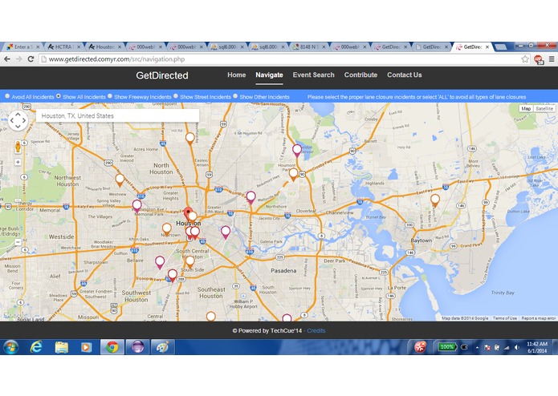This screenshot has height=396, width=558.
Task: Click the magenta pin near Bellaire
Action: (160, 262)
